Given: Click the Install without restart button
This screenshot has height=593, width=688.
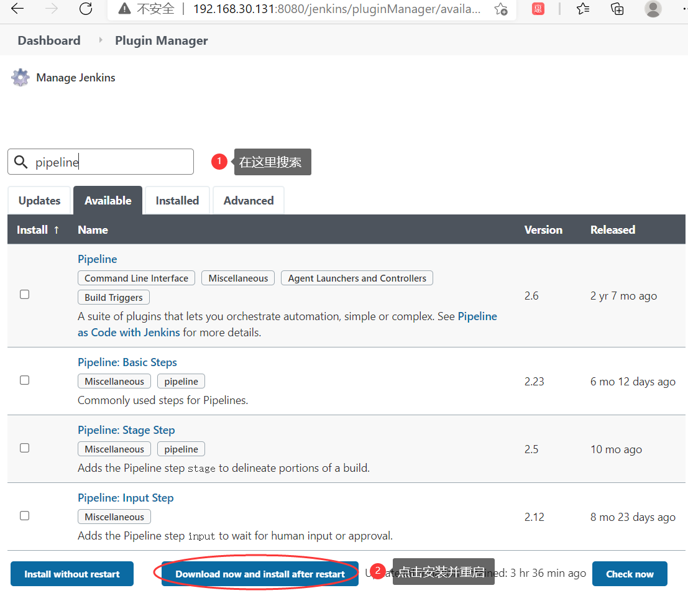Looking at the screenshot, I should click(x=72, y=574).
